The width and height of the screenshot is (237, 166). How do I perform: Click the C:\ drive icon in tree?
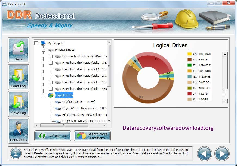[58, 102]
